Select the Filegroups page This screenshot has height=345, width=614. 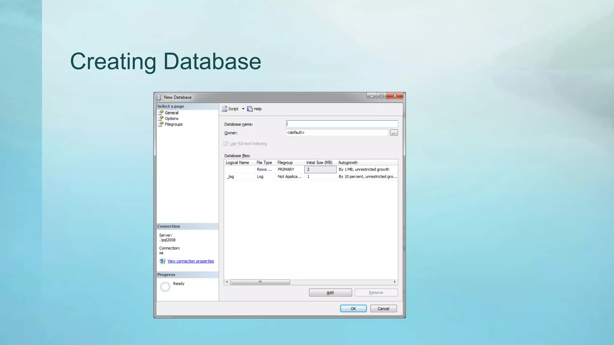coord(174,124)
